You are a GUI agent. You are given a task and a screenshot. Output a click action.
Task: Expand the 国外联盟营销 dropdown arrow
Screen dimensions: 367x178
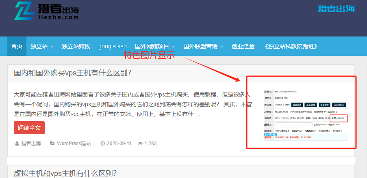(x=220, y=47)
